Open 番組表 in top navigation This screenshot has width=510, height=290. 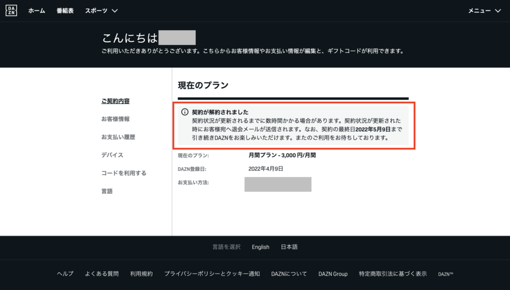click(x=65, y=11)
